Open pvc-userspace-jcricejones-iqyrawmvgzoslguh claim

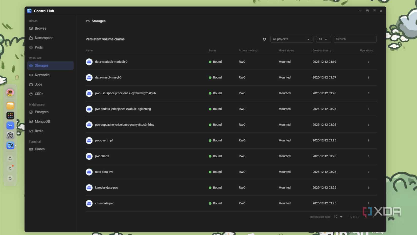[125, 93]
